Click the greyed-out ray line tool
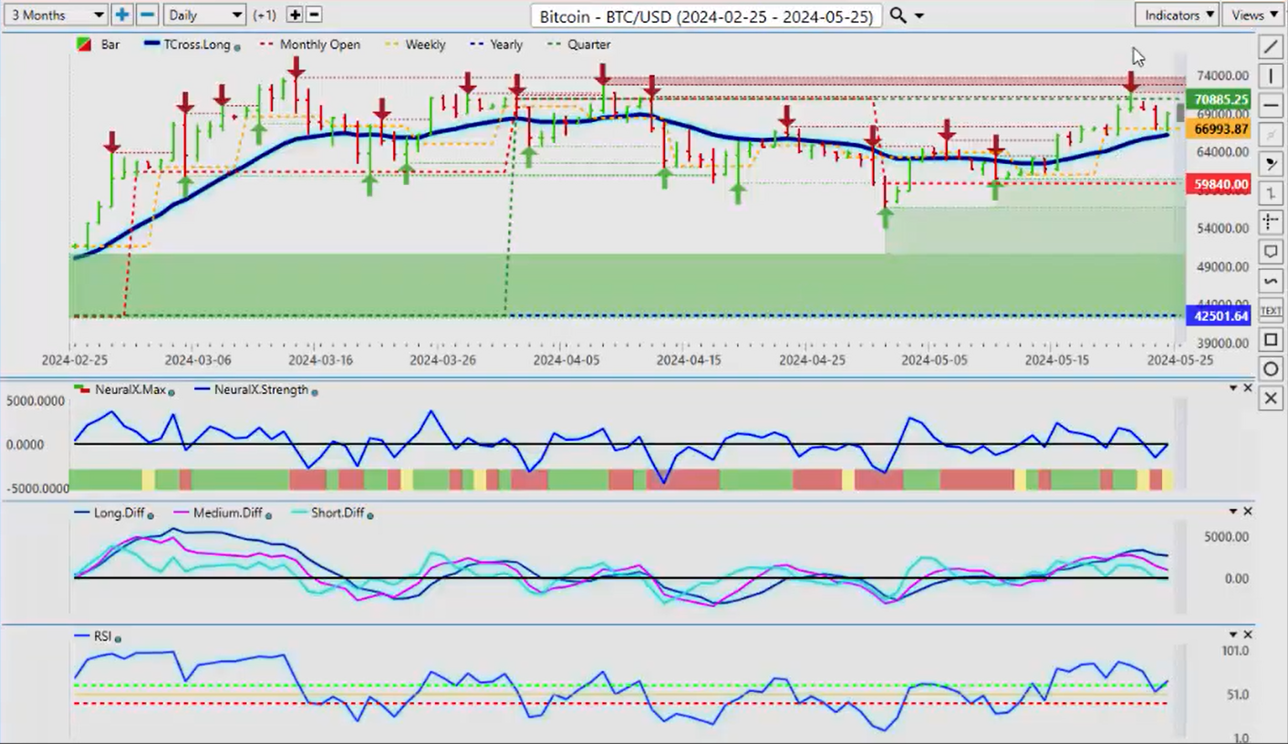This screenshot has height=744, width=1288. point(1271,135)
